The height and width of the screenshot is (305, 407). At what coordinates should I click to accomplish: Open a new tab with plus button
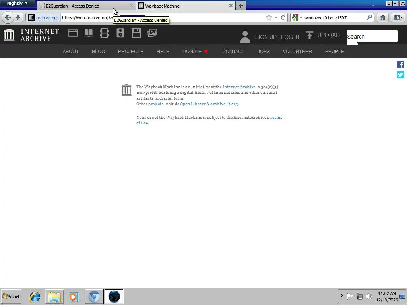(x=240, y=6)
